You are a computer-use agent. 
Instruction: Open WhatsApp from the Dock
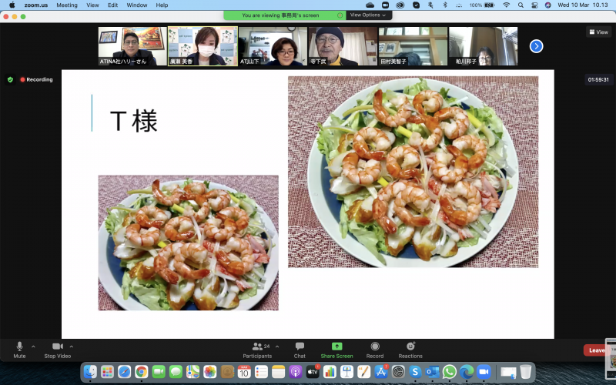pos(450,371)
